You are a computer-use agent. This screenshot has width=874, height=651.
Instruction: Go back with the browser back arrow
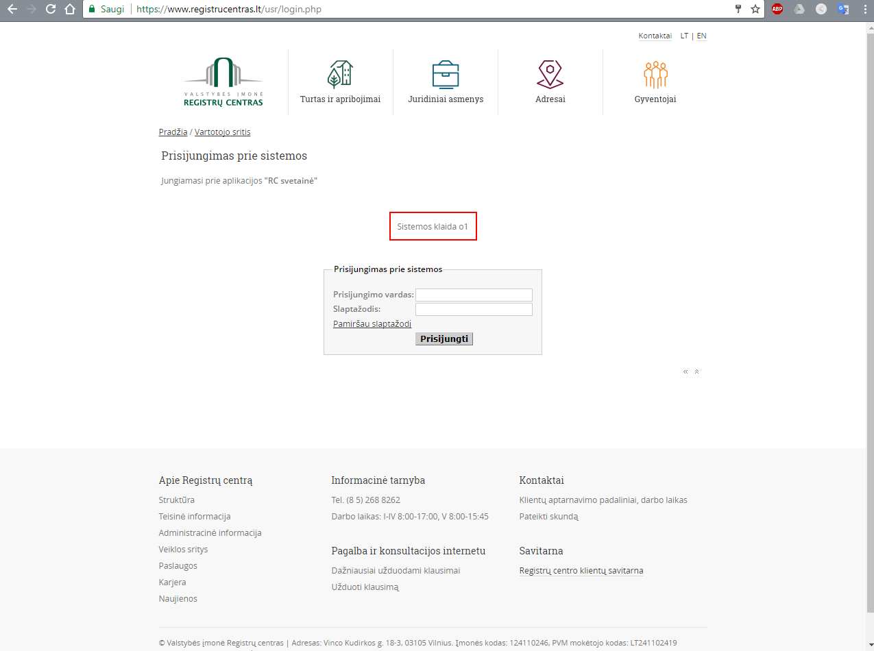[12, 10]
